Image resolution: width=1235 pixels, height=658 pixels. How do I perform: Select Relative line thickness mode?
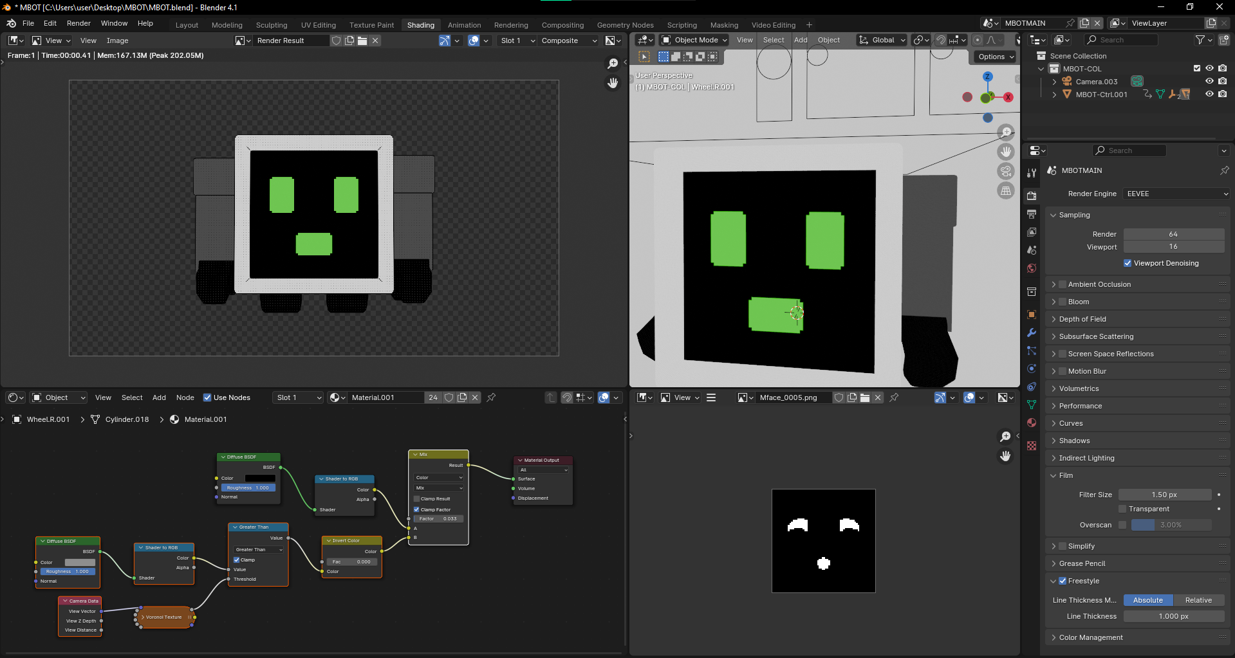point(1198,600)
